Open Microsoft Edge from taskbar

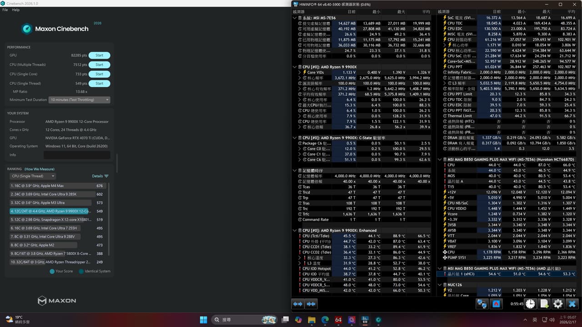(325, 320)
